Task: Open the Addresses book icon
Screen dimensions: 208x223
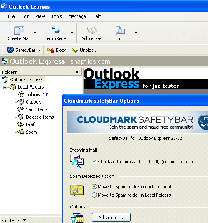Action: pos(92,30)
